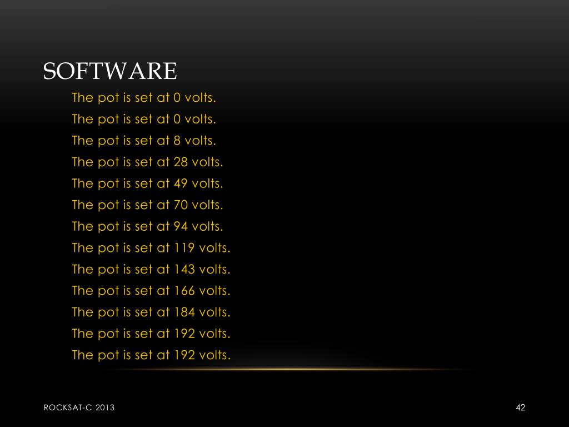Select the second "set at 0 volts" line
Image resolution: width=569 pixels, height=427 pixels.
[x=144, y=120]
